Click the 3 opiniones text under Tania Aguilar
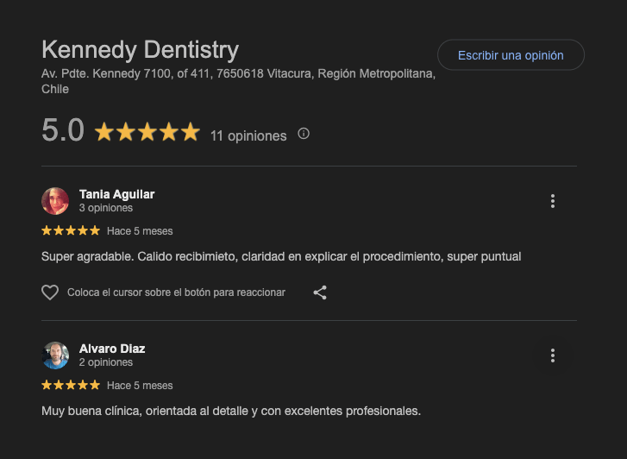Image resolution: width=627 pixels, height=459 pixels. 106,208
